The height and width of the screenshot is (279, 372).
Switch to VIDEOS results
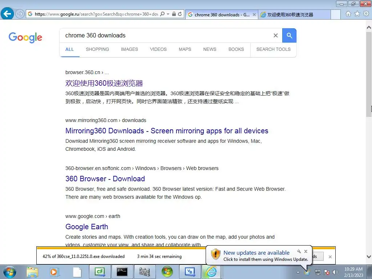[158, 49]
